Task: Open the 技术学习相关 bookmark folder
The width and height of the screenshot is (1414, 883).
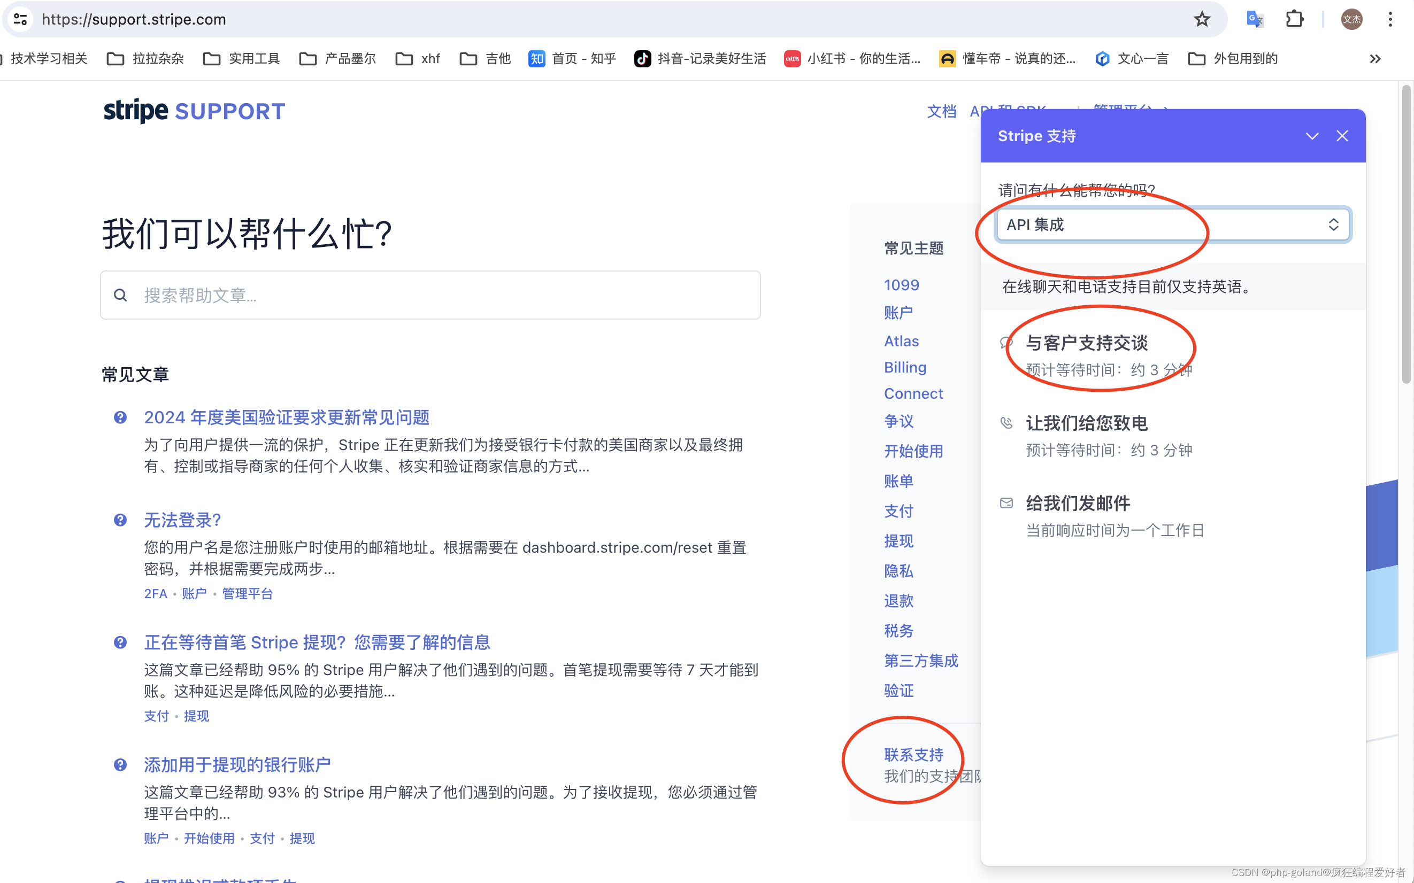Action: click(44, 58)
